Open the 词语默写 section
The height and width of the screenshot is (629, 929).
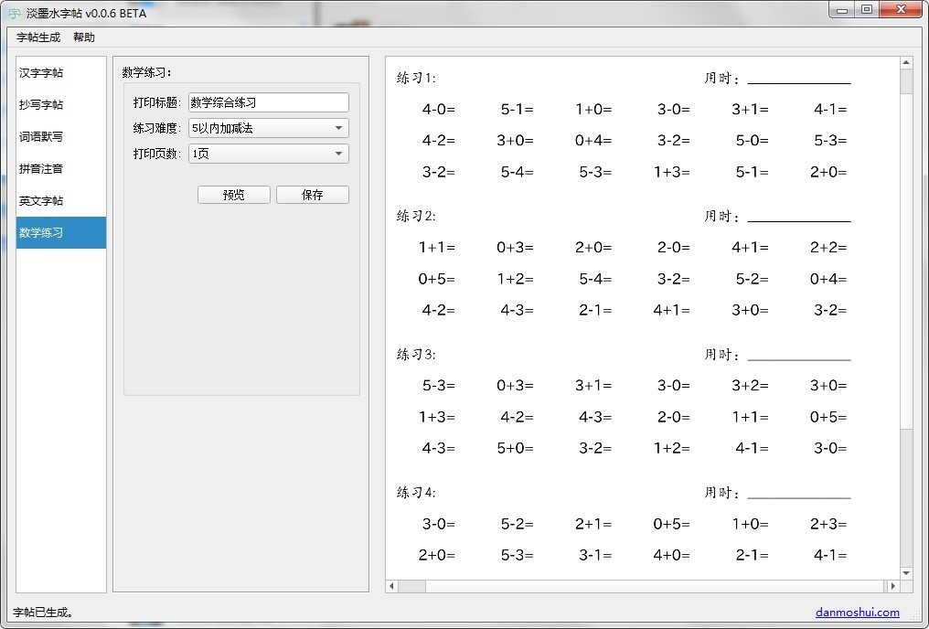[41, 136]
